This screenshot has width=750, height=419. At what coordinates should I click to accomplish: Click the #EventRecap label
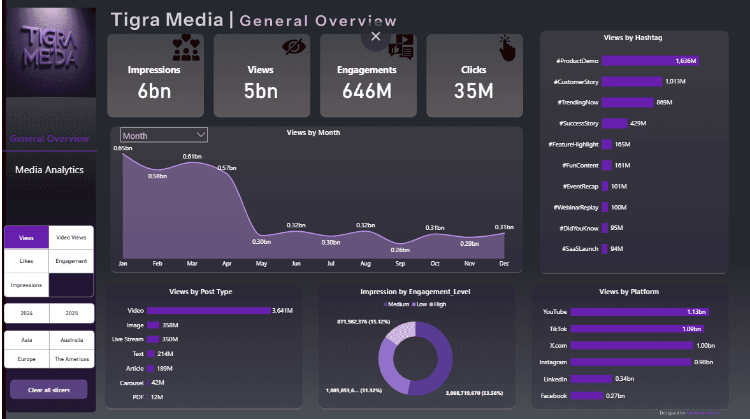point(581,187)
